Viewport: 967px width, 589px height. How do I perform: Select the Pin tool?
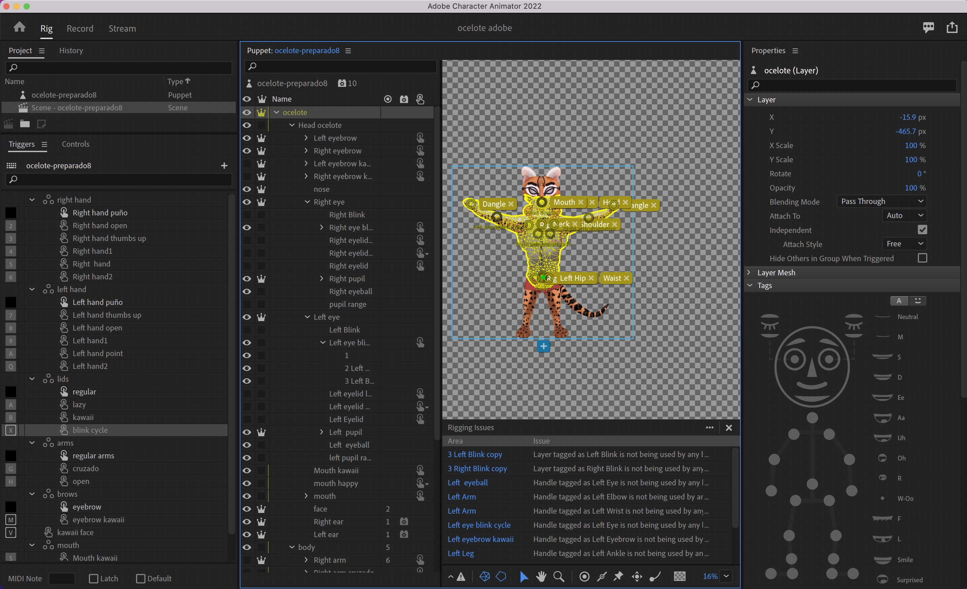618,577
